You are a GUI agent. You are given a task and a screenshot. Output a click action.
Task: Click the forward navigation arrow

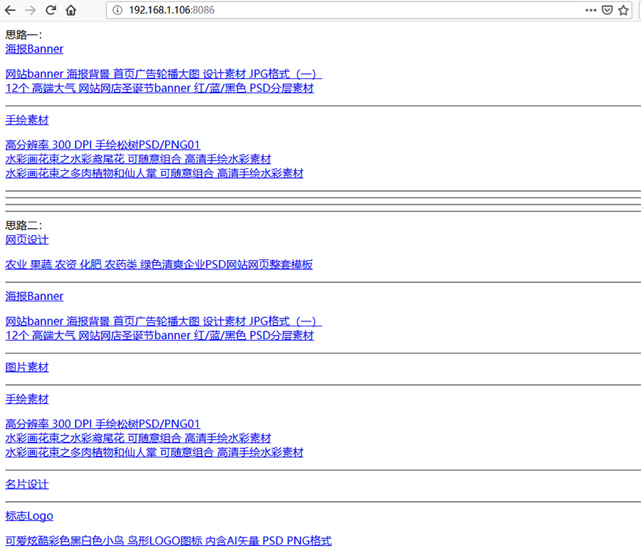(x=30, y=10)
